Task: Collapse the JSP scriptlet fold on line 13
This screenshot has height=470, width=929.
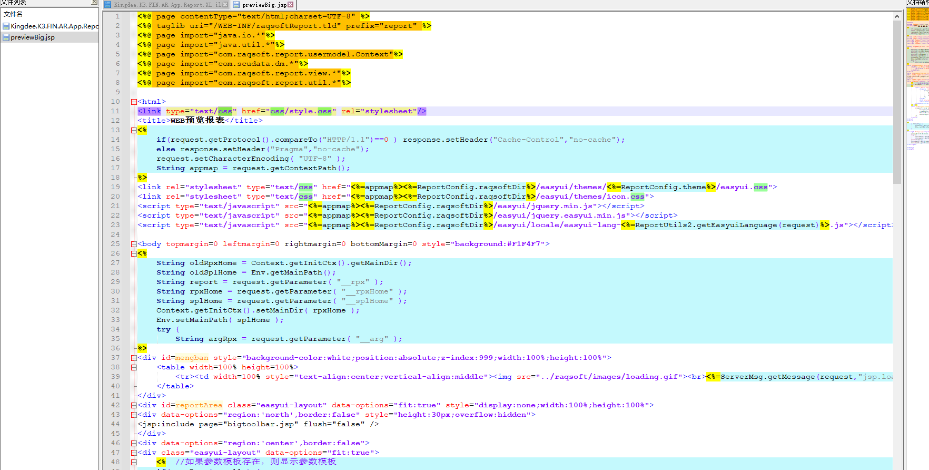Action: click(x=134, y=130)
